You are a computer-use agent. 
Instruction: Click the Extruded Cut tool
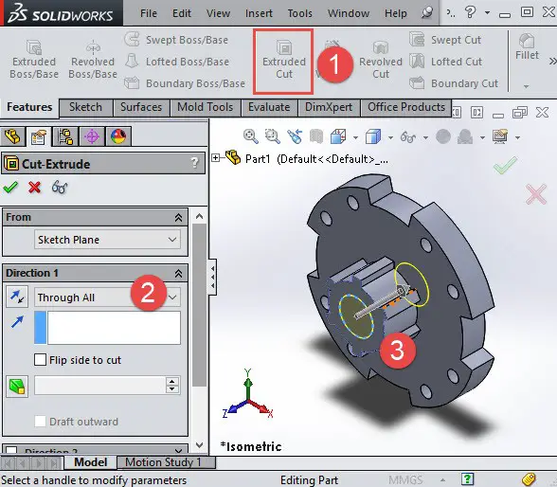point(283,61)
